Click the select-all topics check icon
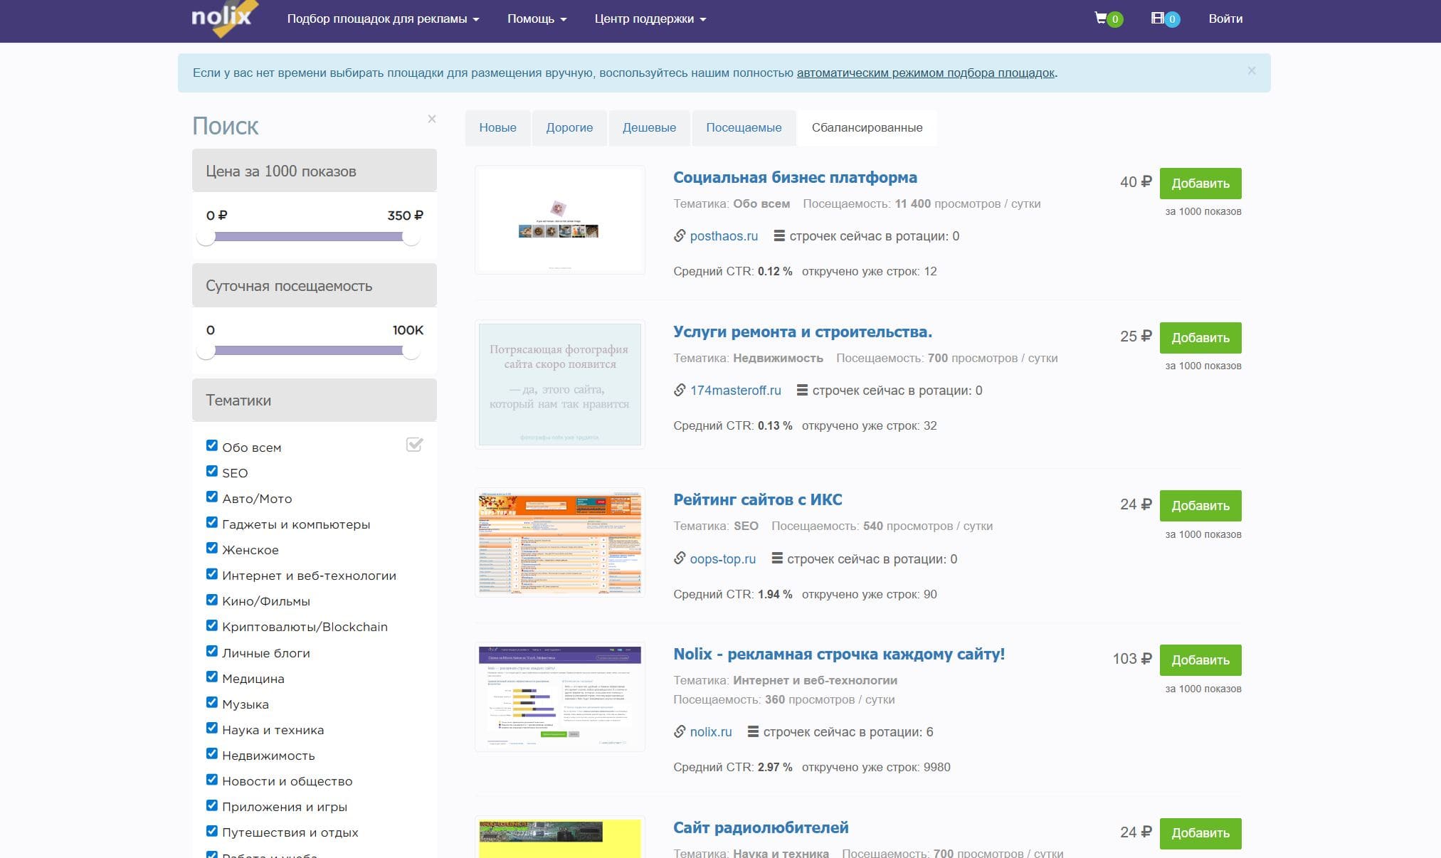This screenshot has width=1441, height=858. [x=414, y=445]
